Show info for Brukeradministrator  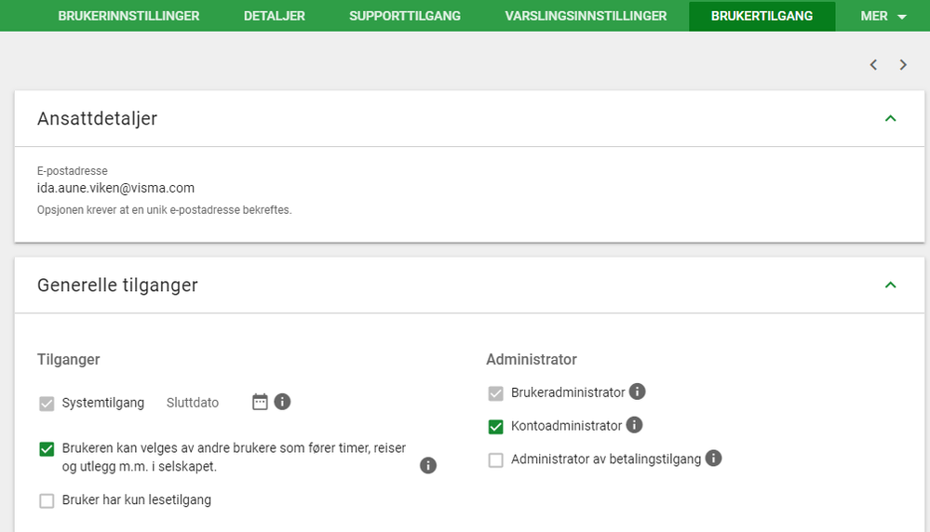(x=638, y=392)
